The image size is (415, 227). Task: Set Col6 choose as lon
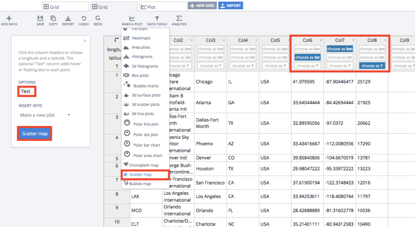(308, 49)
